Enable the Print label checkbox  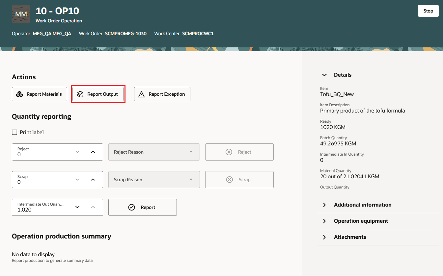(14, 132)
